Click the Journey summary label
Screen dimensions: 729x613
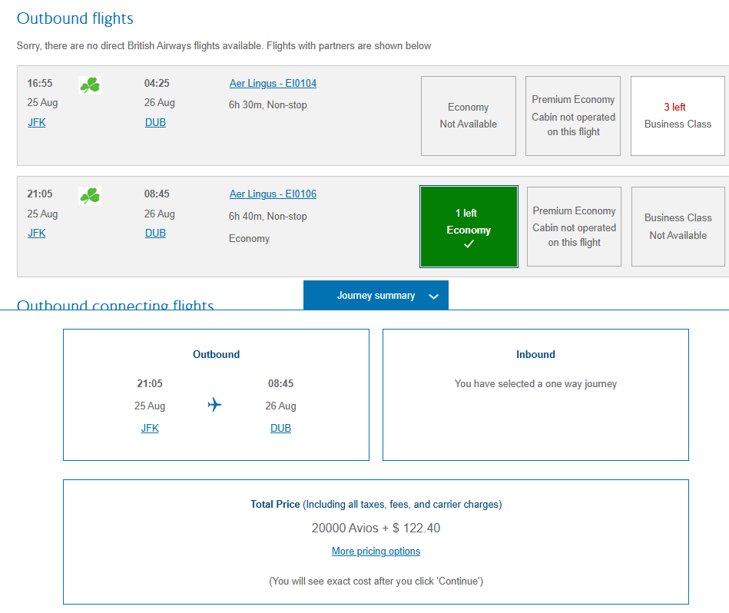(376, 296)
